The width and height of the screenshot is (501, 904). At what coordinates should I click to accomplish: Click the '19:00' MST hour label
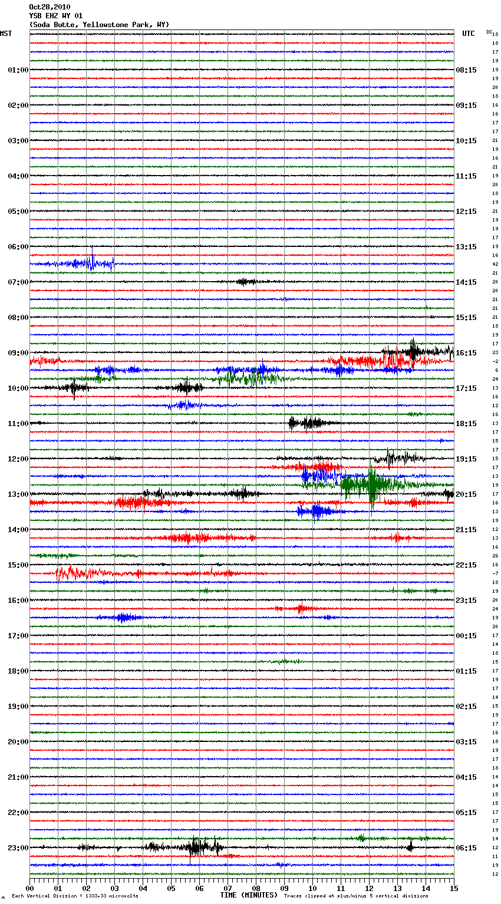pyautogui.click(x=18, y=707)
